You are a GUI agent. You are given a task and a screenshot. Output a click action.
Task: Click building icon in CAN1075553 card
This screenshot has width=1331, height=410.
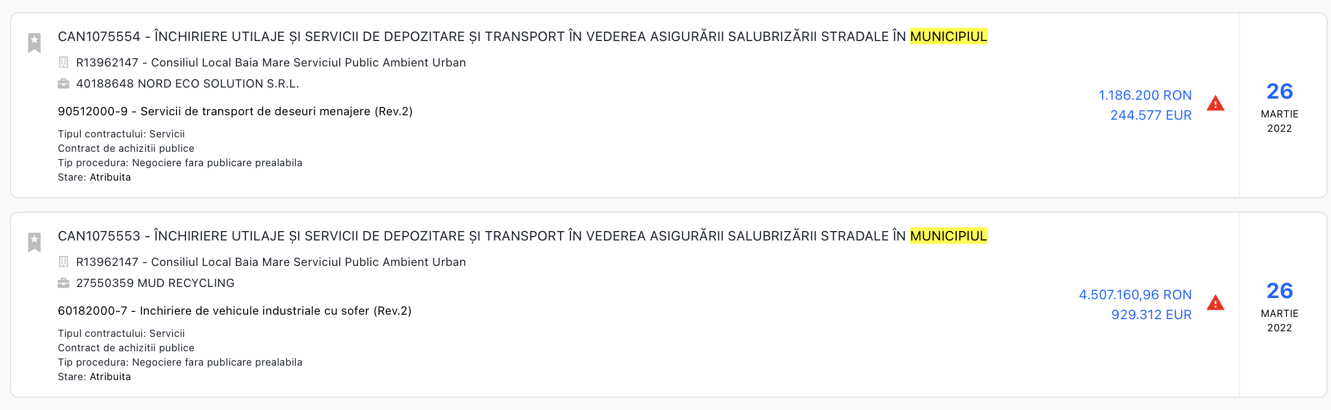pyautogui.click(x=64, y=262)
